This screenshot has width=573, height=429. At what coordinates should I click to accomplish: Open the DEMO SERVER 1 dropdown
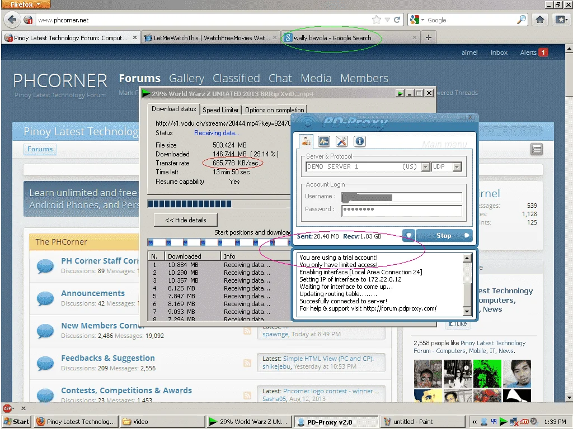426,166
